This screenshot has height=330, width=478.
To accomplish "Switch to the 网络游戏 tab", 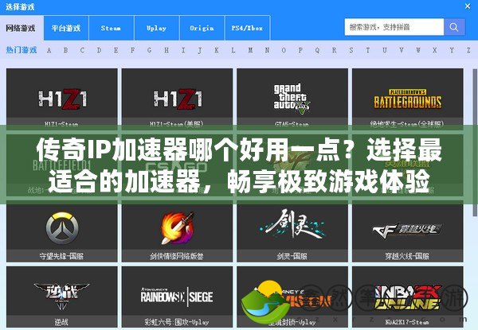I will click(x=21, y=29).
